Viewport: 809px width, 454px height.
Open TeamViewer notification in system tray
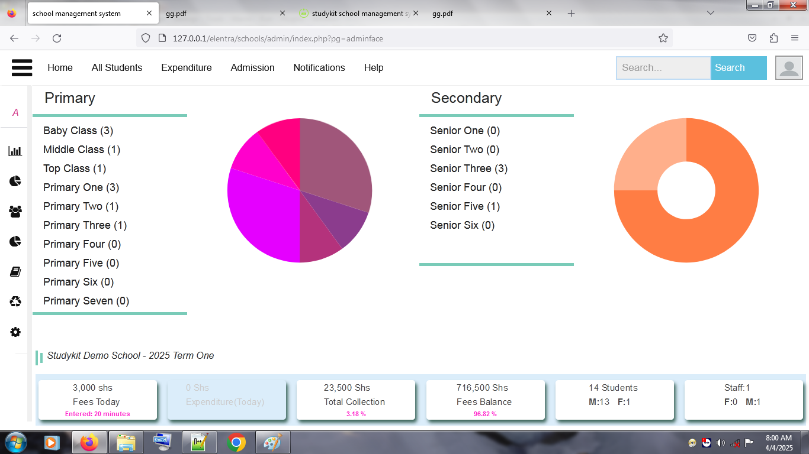706,442
